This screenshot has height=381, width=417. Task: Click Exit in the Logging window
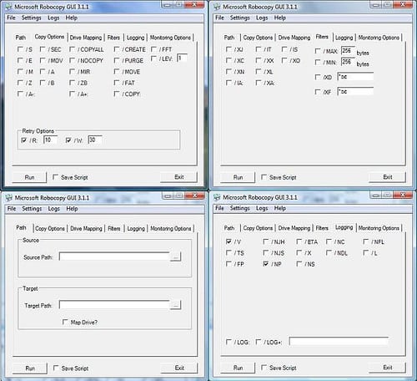388,368
